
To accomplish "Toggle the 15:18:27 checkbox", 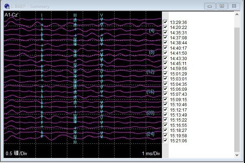I will point(165,130).
